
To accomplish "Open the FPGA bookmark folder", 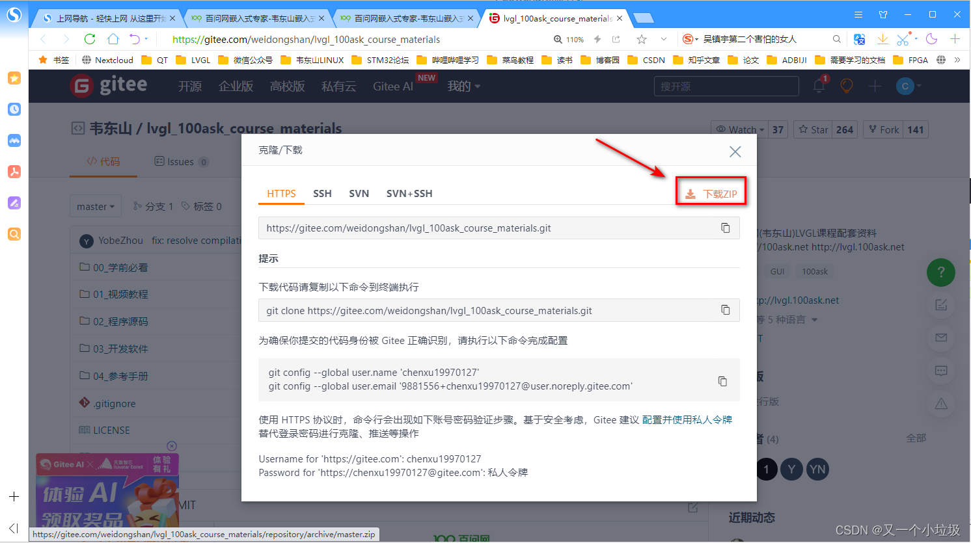I will coord(911,60).
